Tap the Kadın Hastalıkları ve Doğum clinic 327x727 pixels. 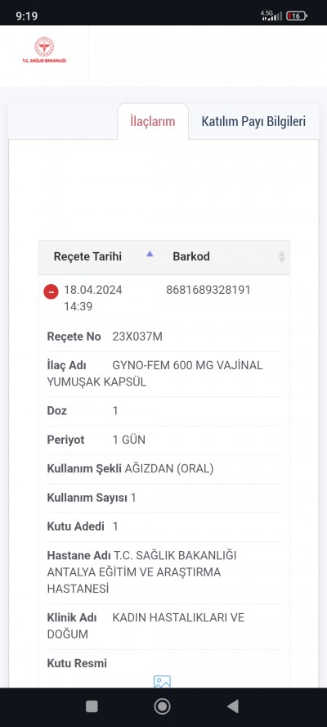tap(146, 626)
